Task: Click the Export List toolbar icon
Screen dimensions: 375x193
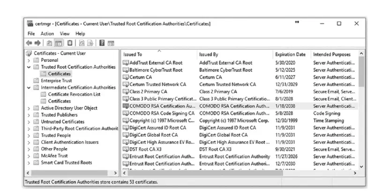Action: pyautogui.click(x=90, y=43)
